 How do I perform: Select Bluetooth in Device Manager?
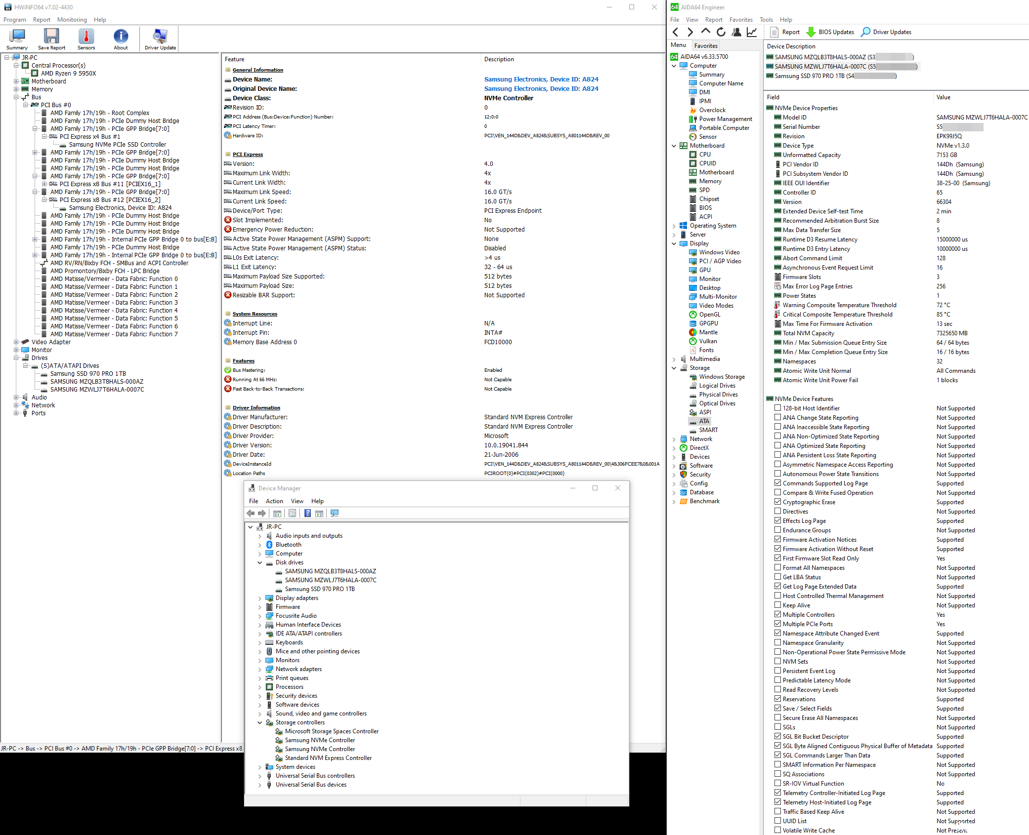coord(288,545)
